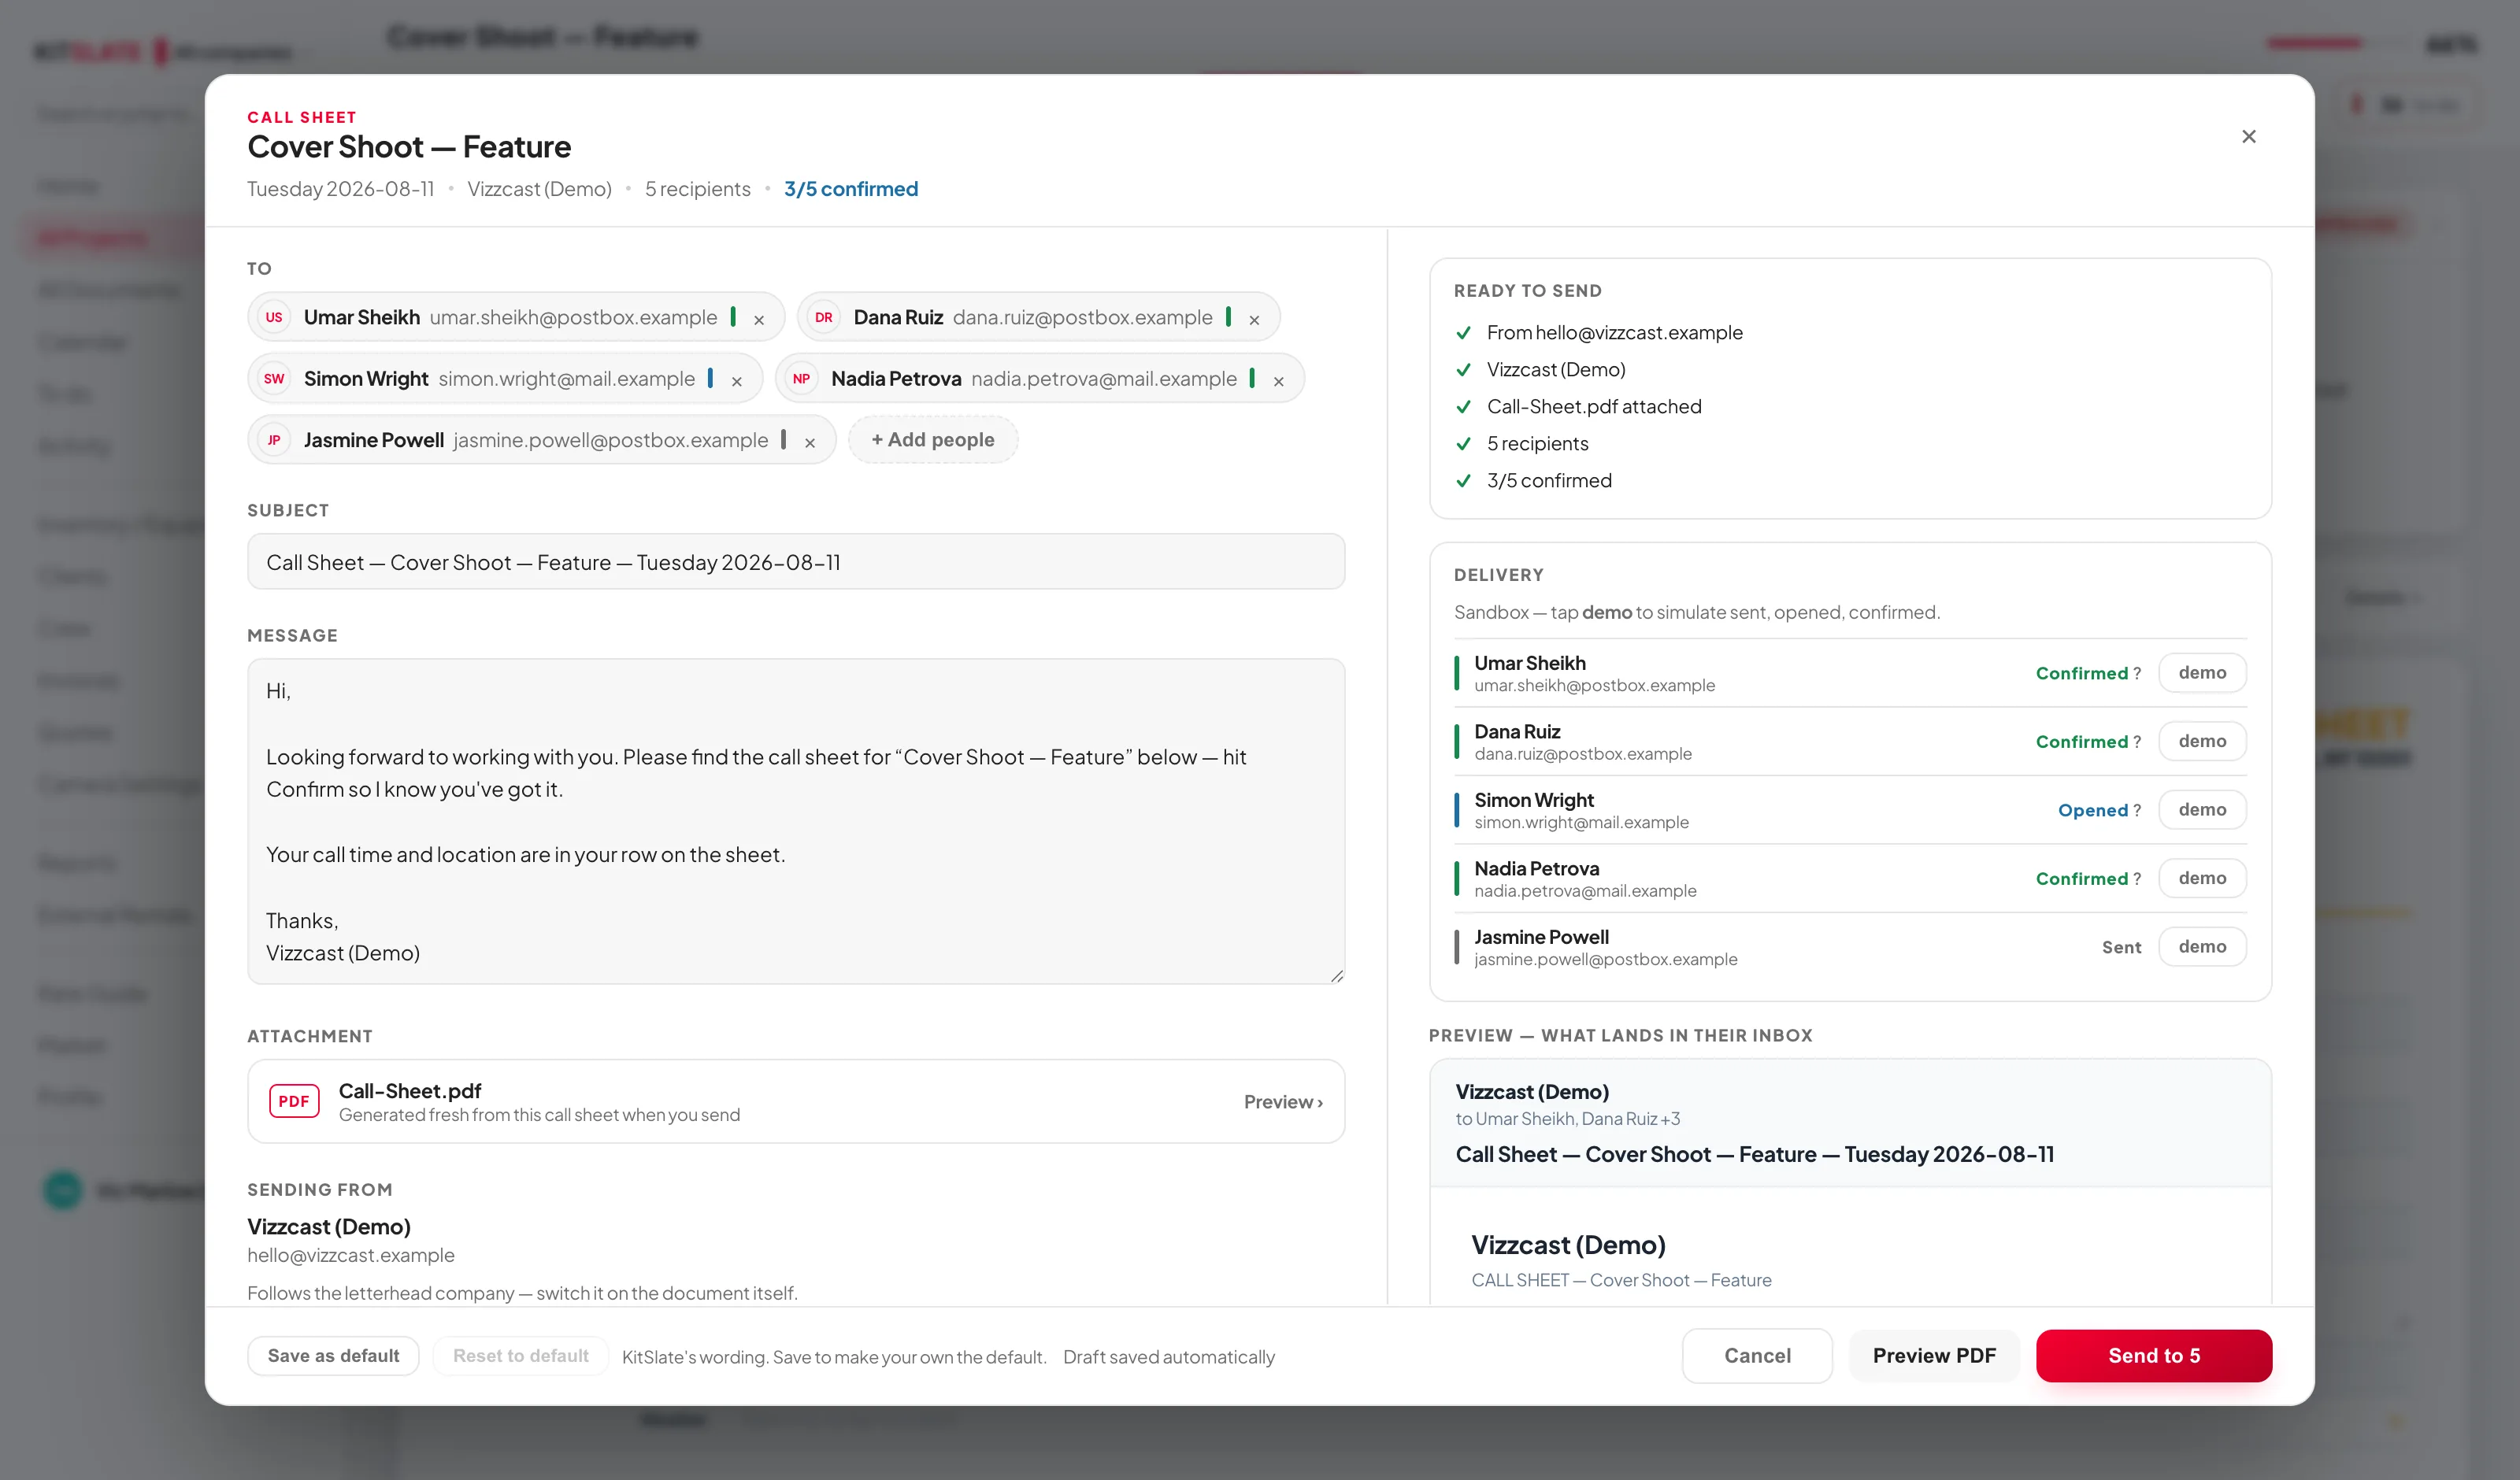This screenshot has height=1480, width=2520.
Task: Remove Dana Ruiz recipient chip
Action: pos(1254,320)
